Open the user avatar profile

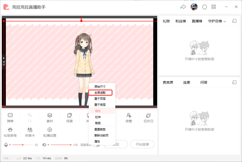point(194,7)
